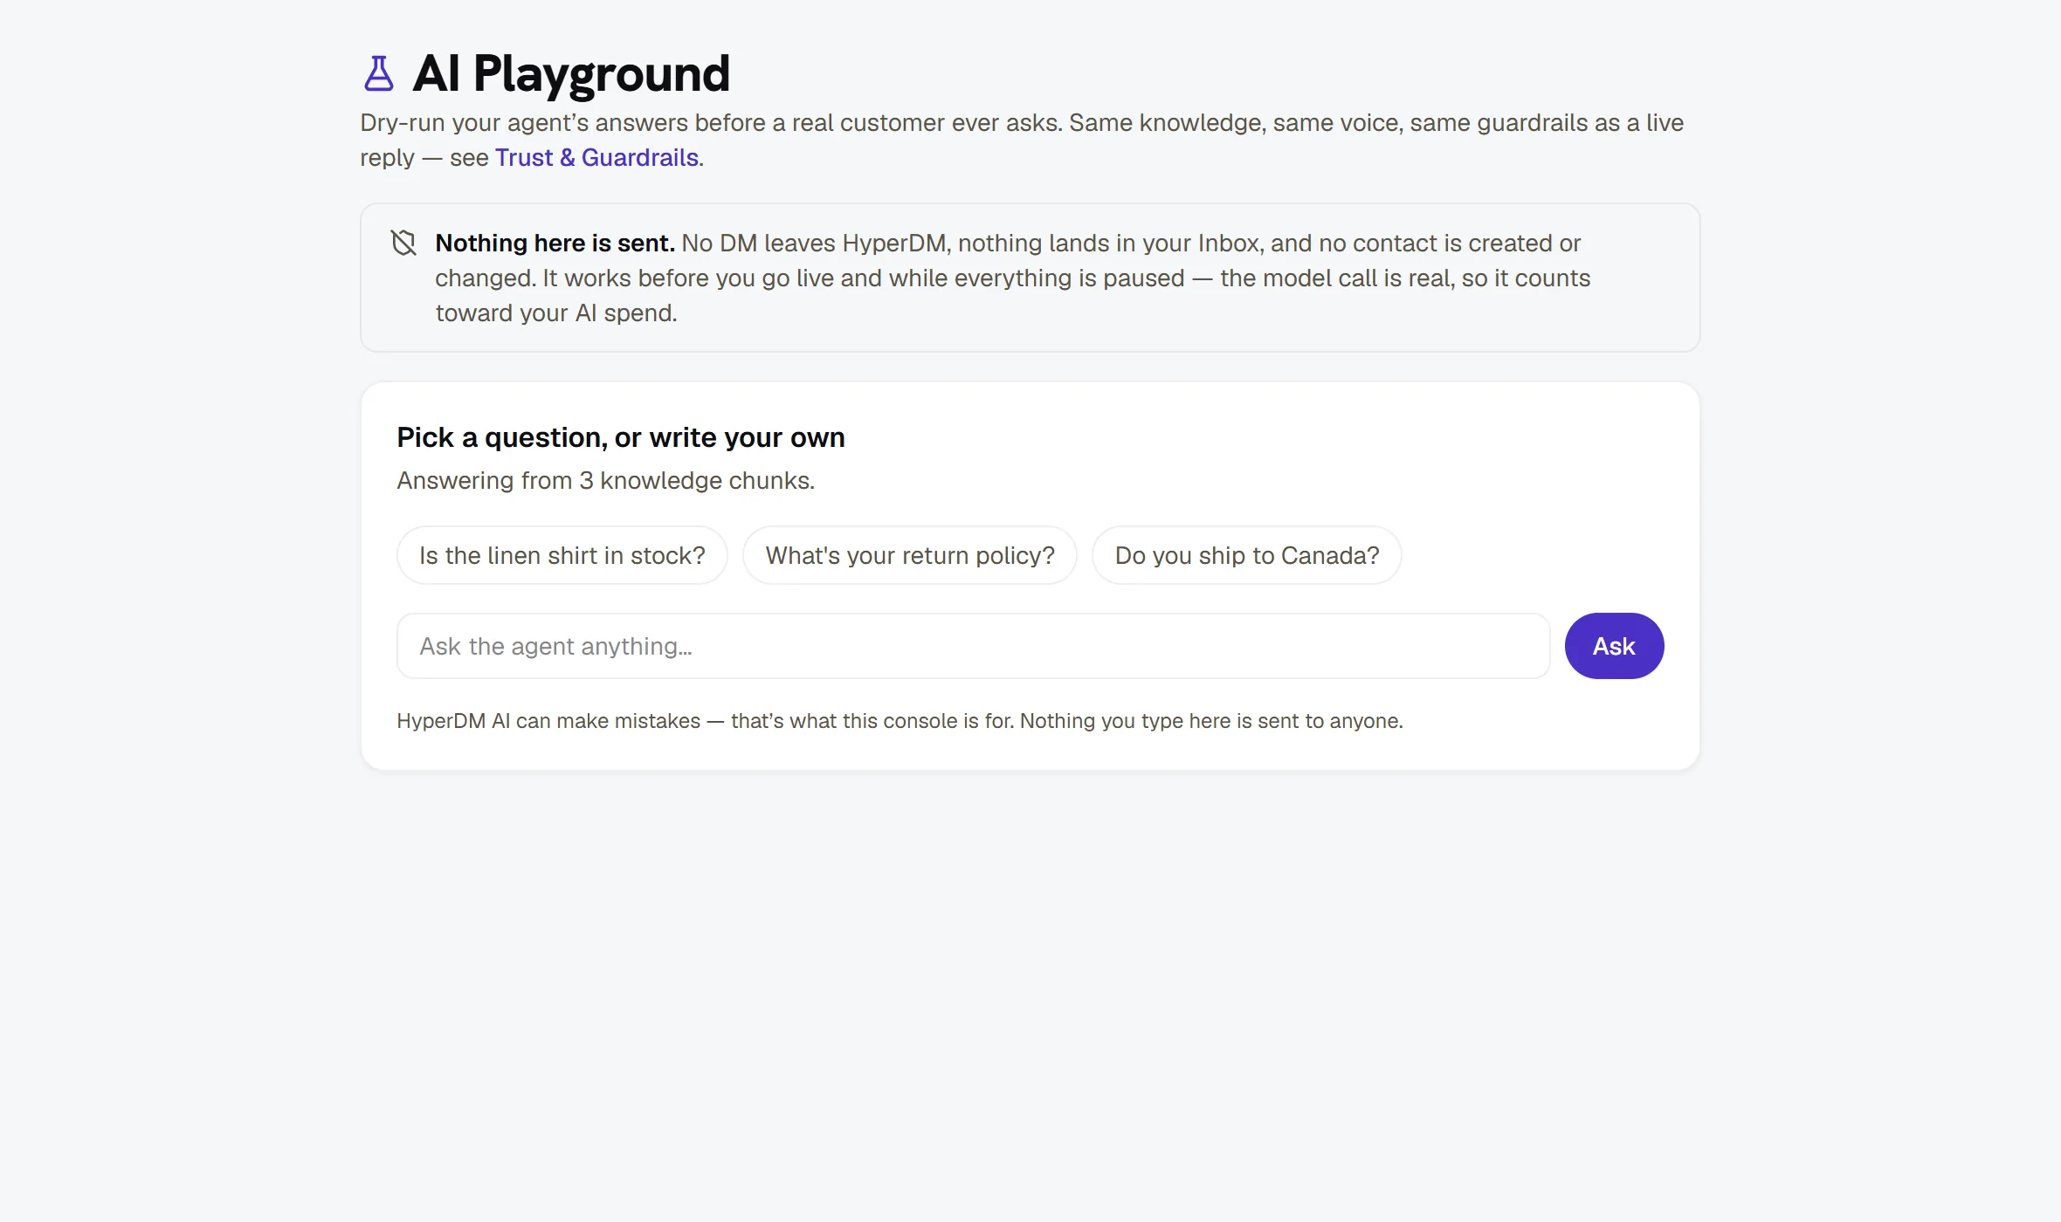Screen dimensions: 2061x1222
Task: Click the "HyperDM AI can make mistakes" disclaimer
Action: [900, 721]
